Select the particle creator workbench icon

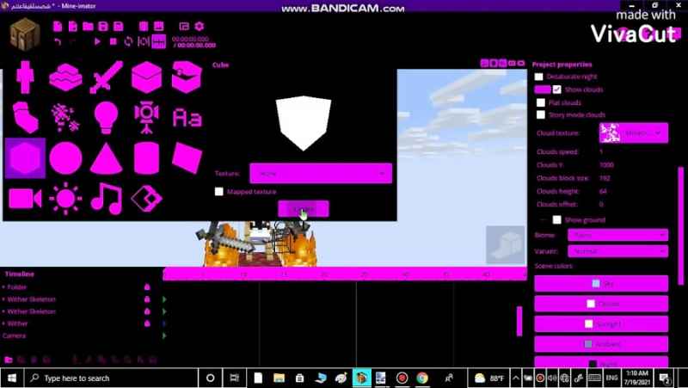[65, 118]
